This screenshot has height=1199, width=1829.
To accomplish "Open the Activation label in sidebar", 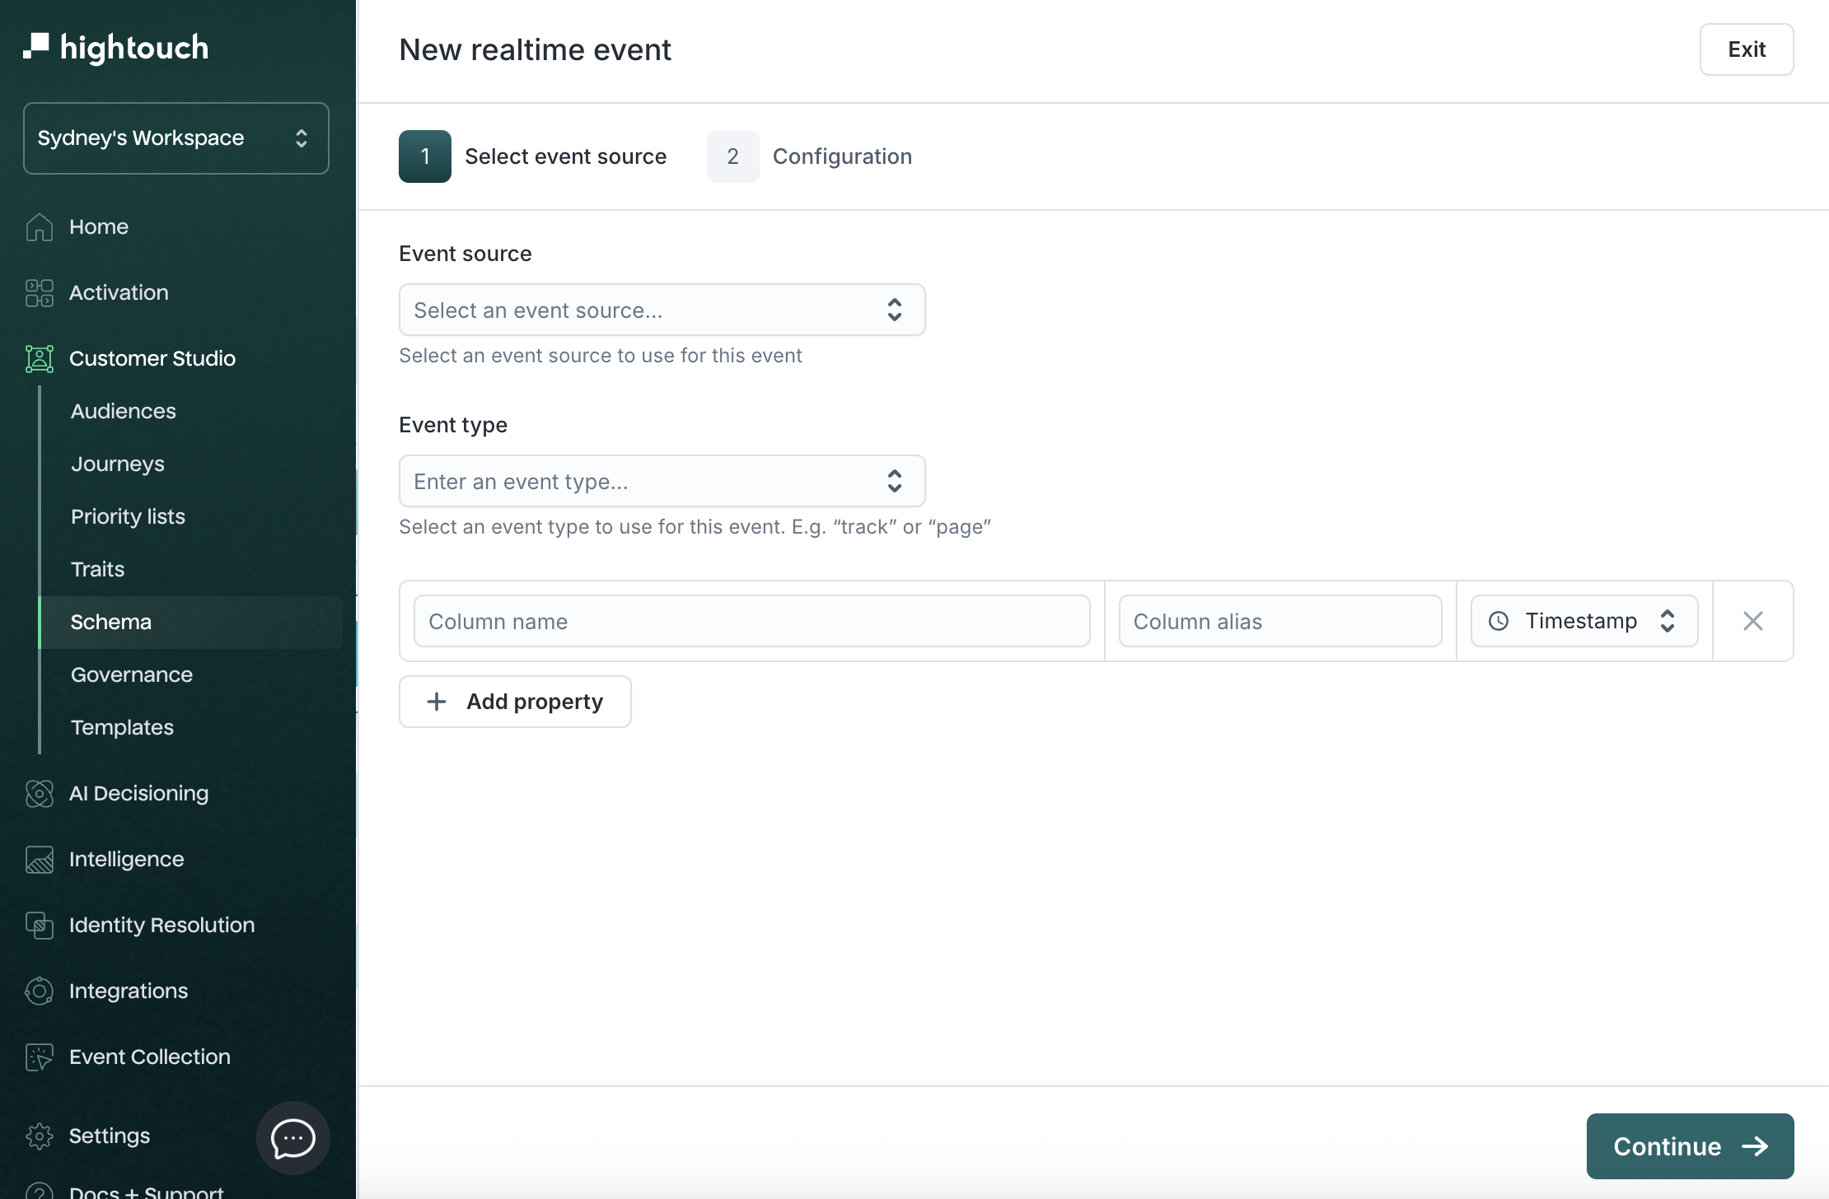I will click(119, 292).
